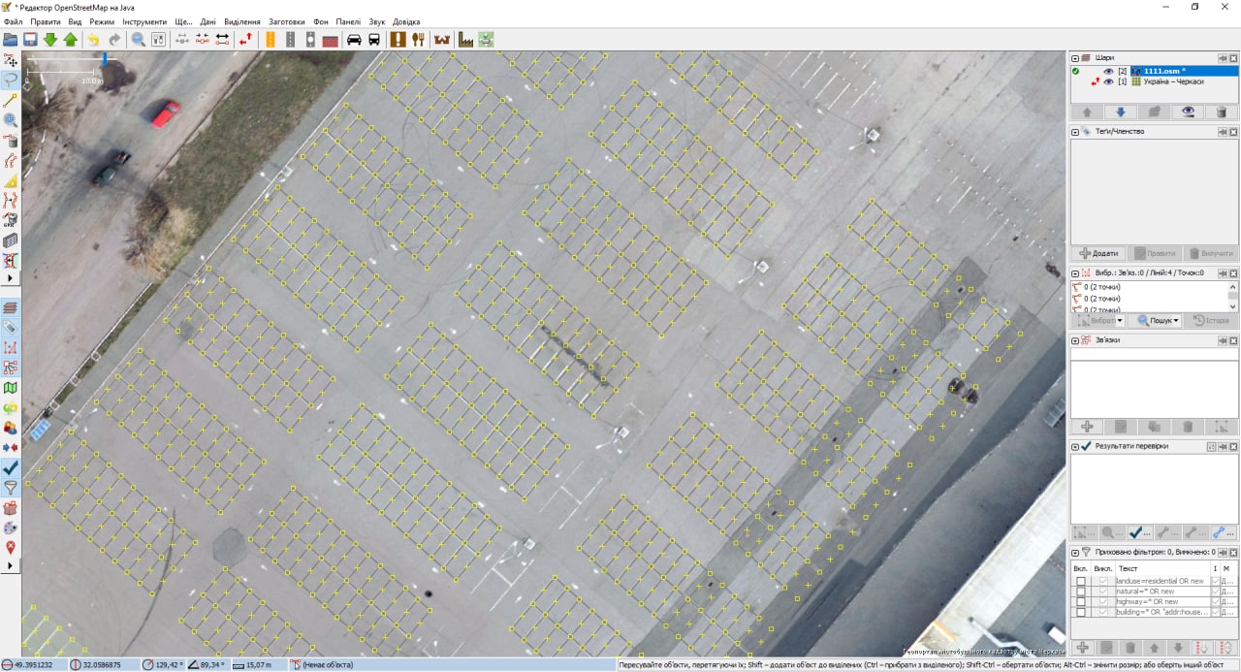Select the restaurant fork-and-spoon preset icon
The image size is (1241, 672).
point(418,40)
